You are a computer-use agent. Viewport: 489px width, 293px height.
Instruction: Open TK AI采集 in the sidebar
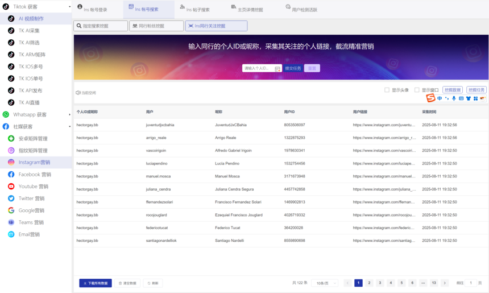(x=28, y=31)
